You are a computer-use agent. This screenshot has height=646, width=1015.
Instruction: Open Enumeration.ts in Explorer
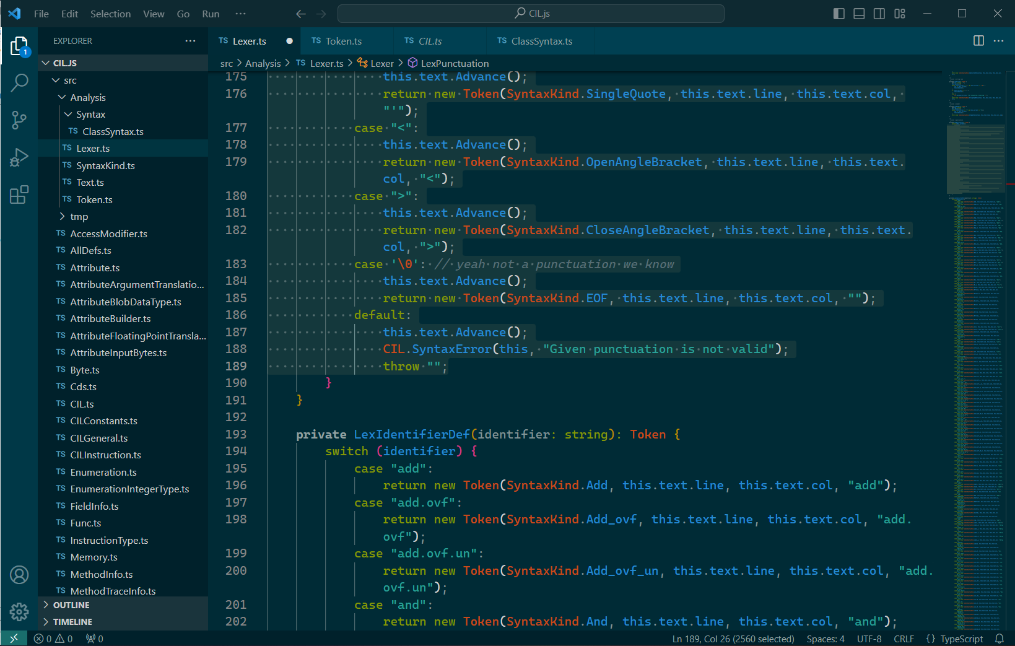(123, 472)
